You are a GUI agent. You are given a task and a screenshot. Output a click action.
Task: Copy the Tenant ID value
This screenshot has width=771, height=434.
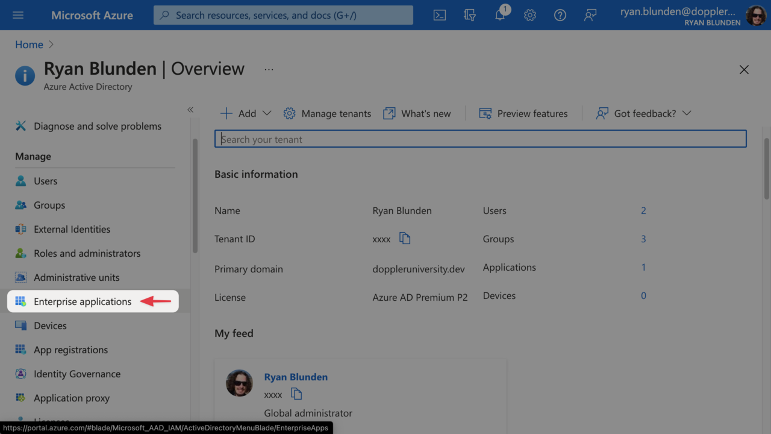(x=405, y=239)
